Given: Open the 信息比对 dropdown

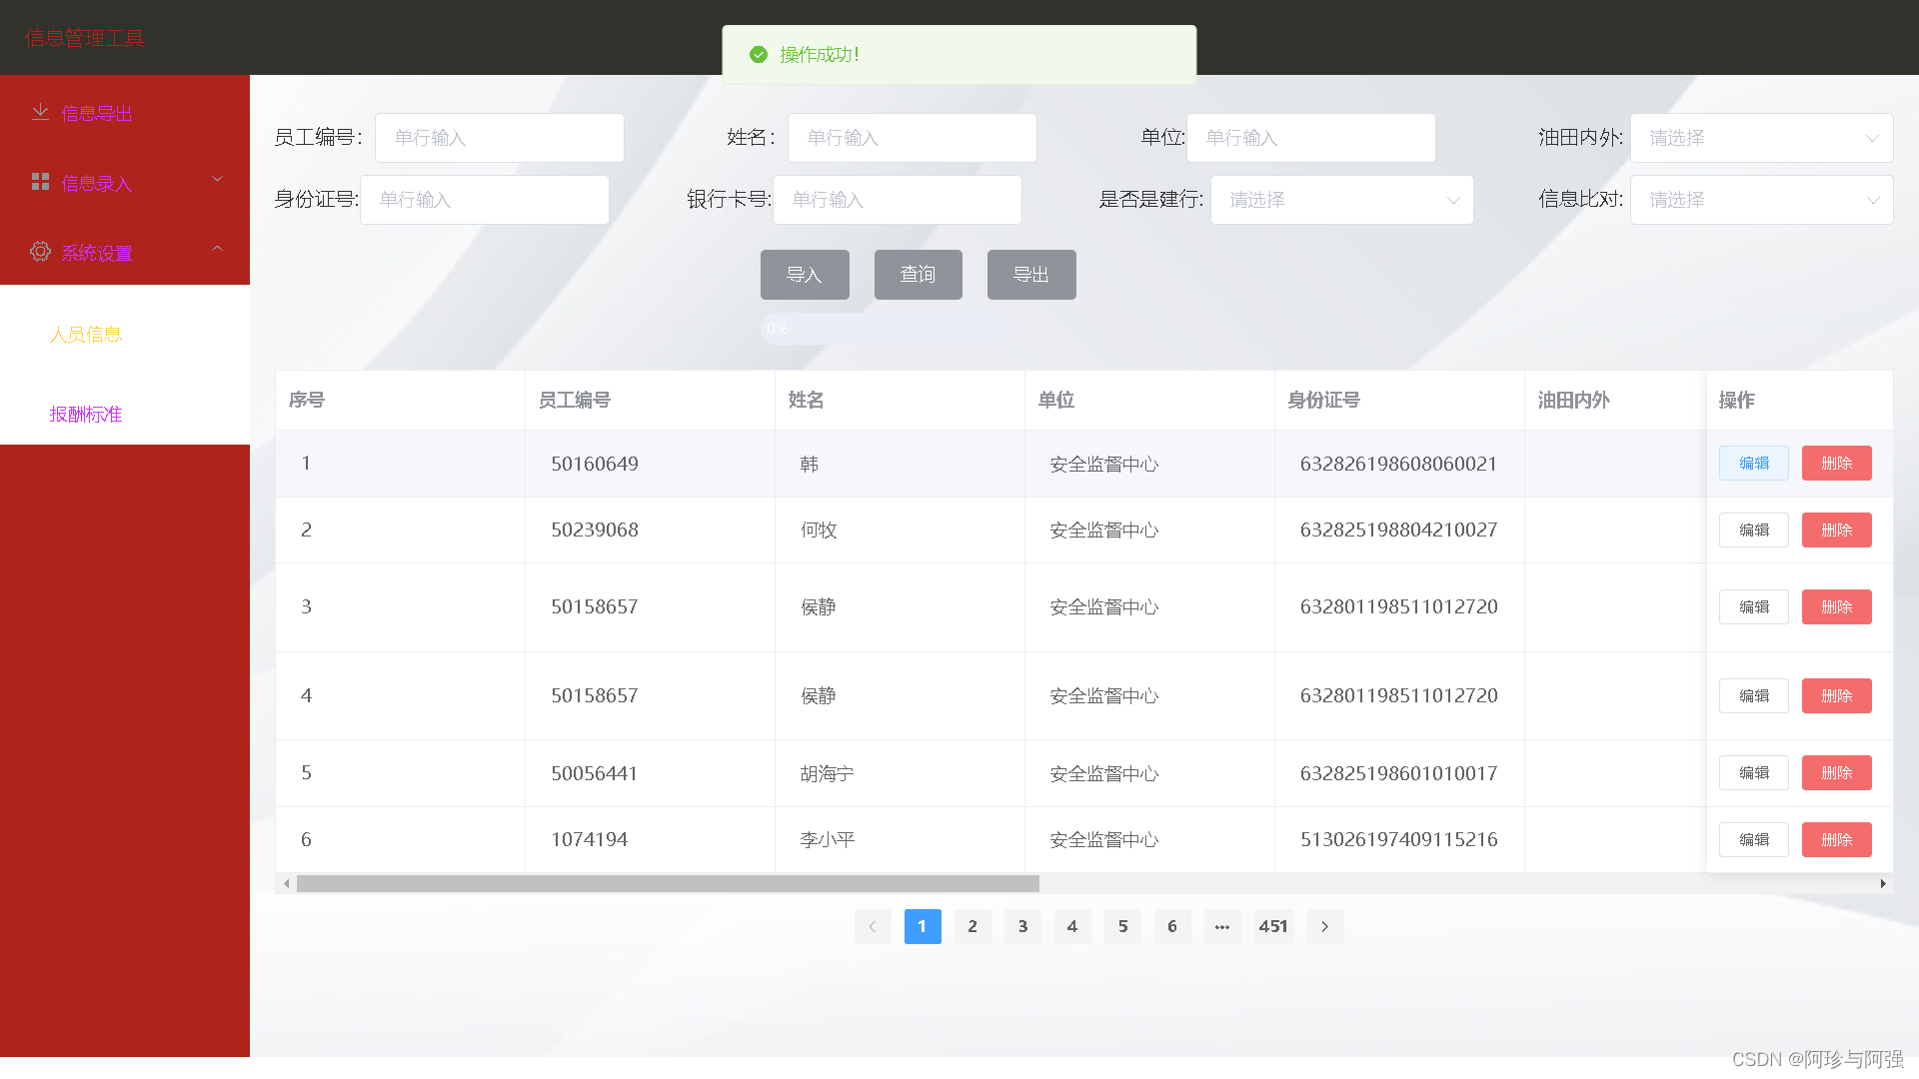Looking at the screenshot, I should (1761, 200).
